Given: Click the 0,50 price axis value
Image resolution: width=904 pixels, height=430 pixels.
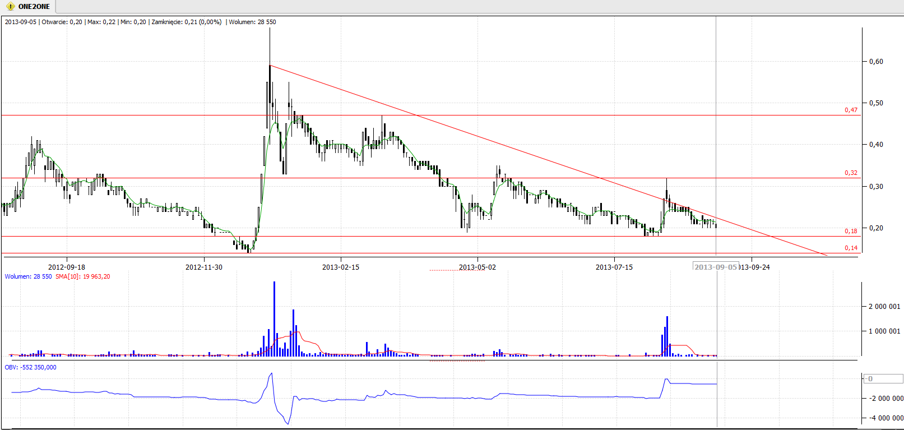Looking at the screenshot, I should 876,103.
